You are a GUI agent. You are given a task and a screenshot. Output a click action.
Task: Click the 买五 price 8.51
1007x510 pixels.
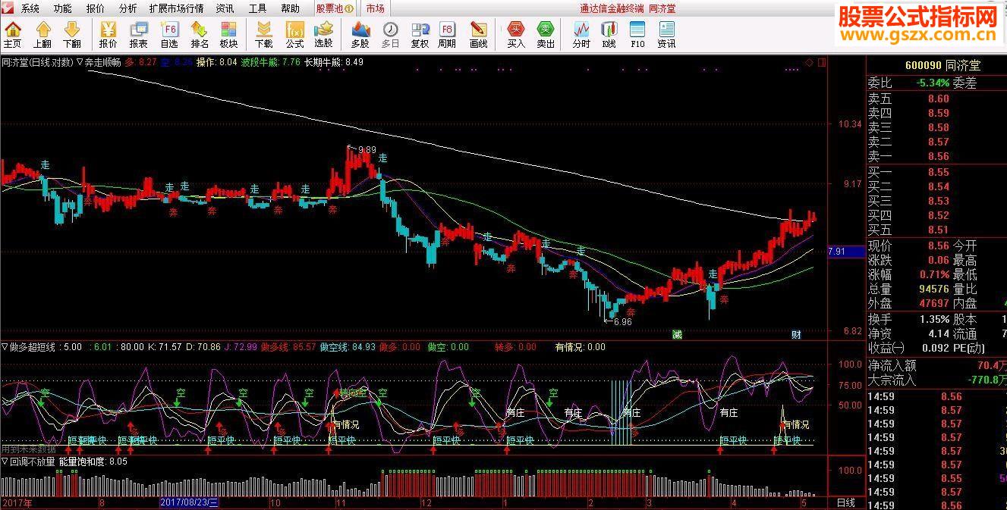(x=939, y=230)
